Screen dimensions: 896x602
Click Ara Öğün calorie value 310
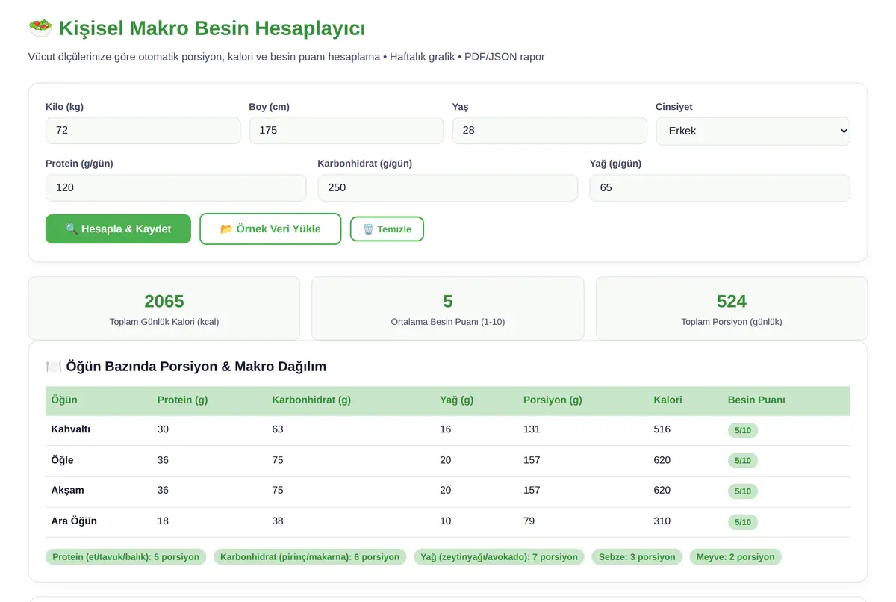coord(662,521)
